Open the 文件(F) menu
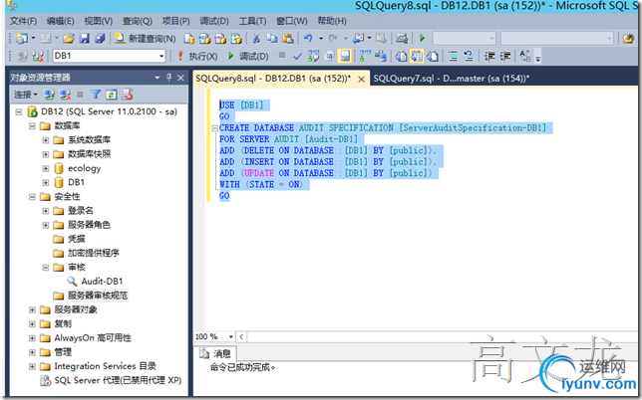 tap(23, 21)
